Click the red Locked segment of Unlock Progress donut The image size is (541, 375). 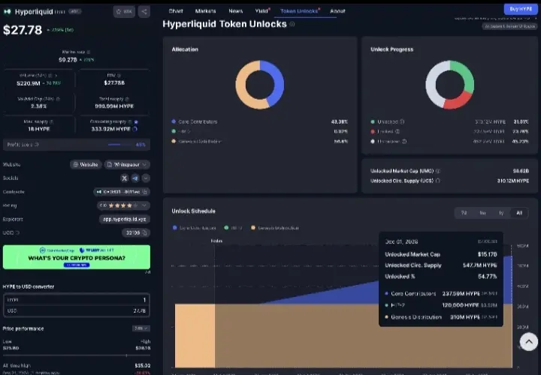point(459,101)
